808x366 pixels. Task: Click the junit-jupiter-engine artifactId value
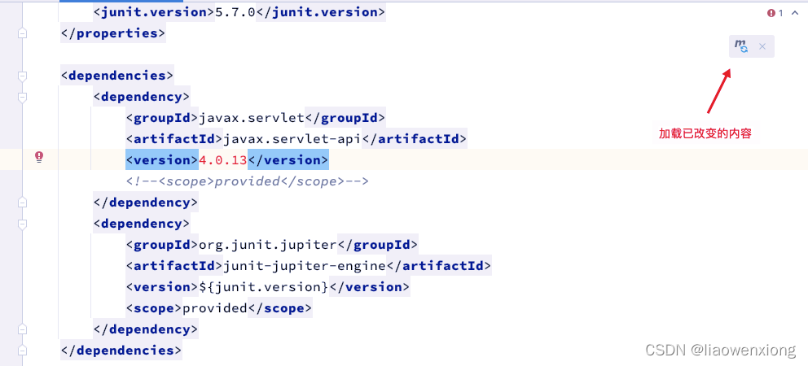pyautogui.click(x=305, y=266)
